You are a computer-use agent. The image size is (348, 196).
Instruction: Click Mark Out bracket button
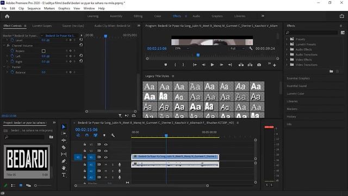point(183,65)
